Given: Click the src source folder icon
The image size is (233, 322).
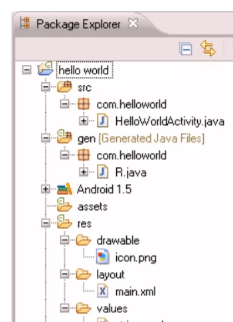Looking at the screenshot, I should [65, 86].
